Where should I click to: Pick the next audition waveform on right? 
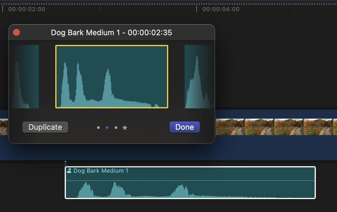199,77
